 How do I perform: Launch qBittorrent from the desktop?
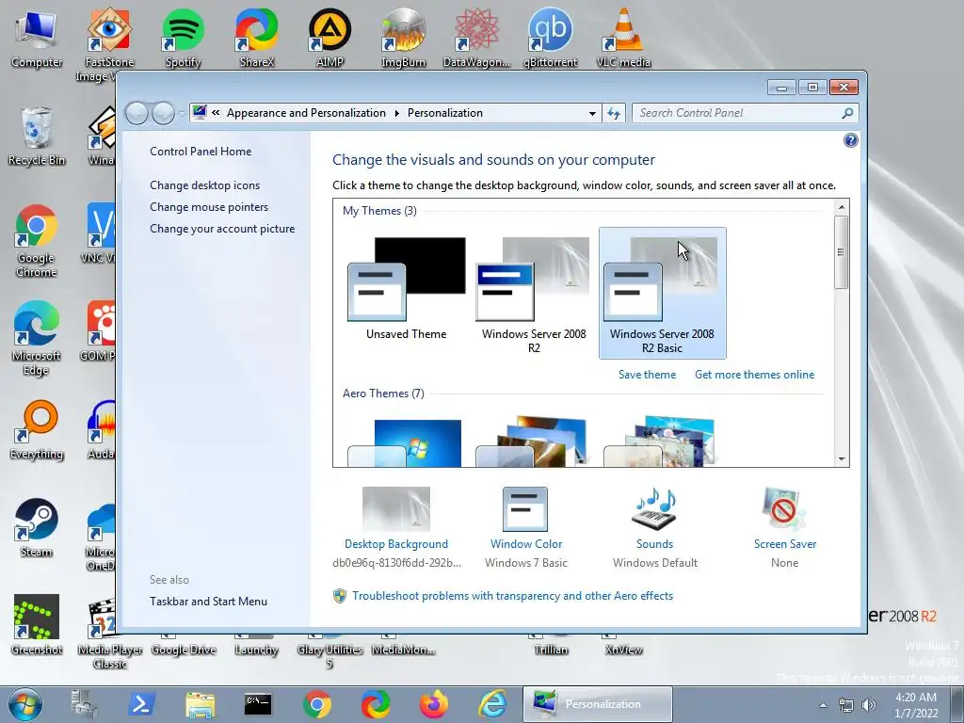click(550, 40)
